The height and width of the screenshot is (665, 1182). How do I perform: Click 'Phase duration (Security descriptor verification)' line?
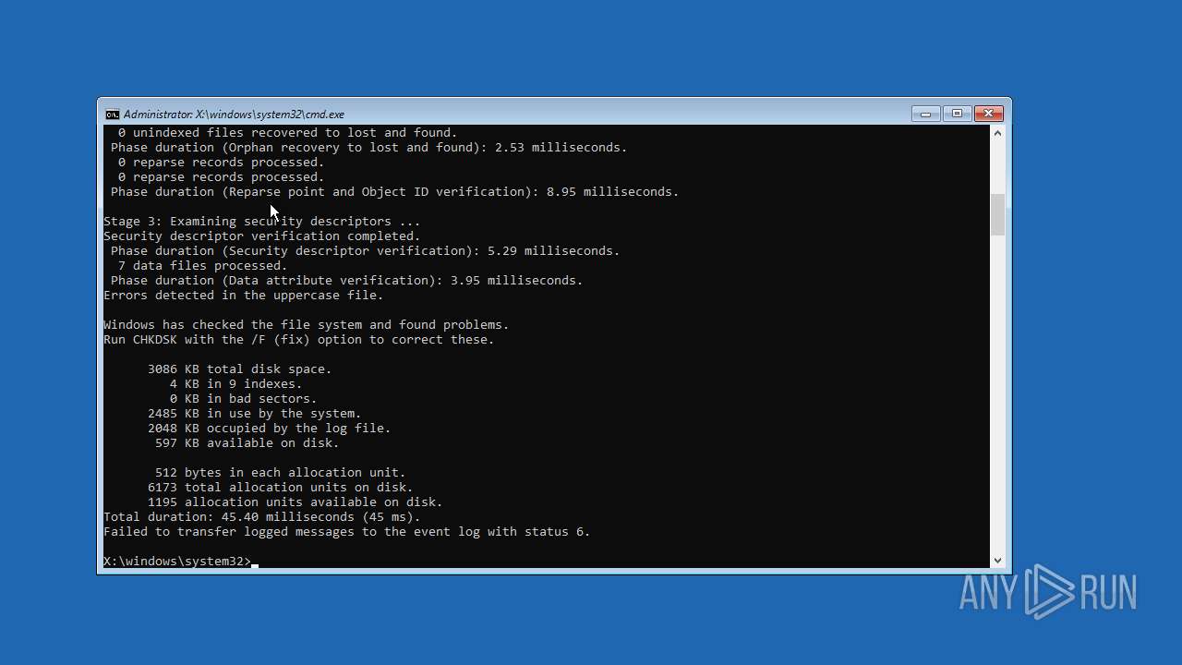(366, 251)
